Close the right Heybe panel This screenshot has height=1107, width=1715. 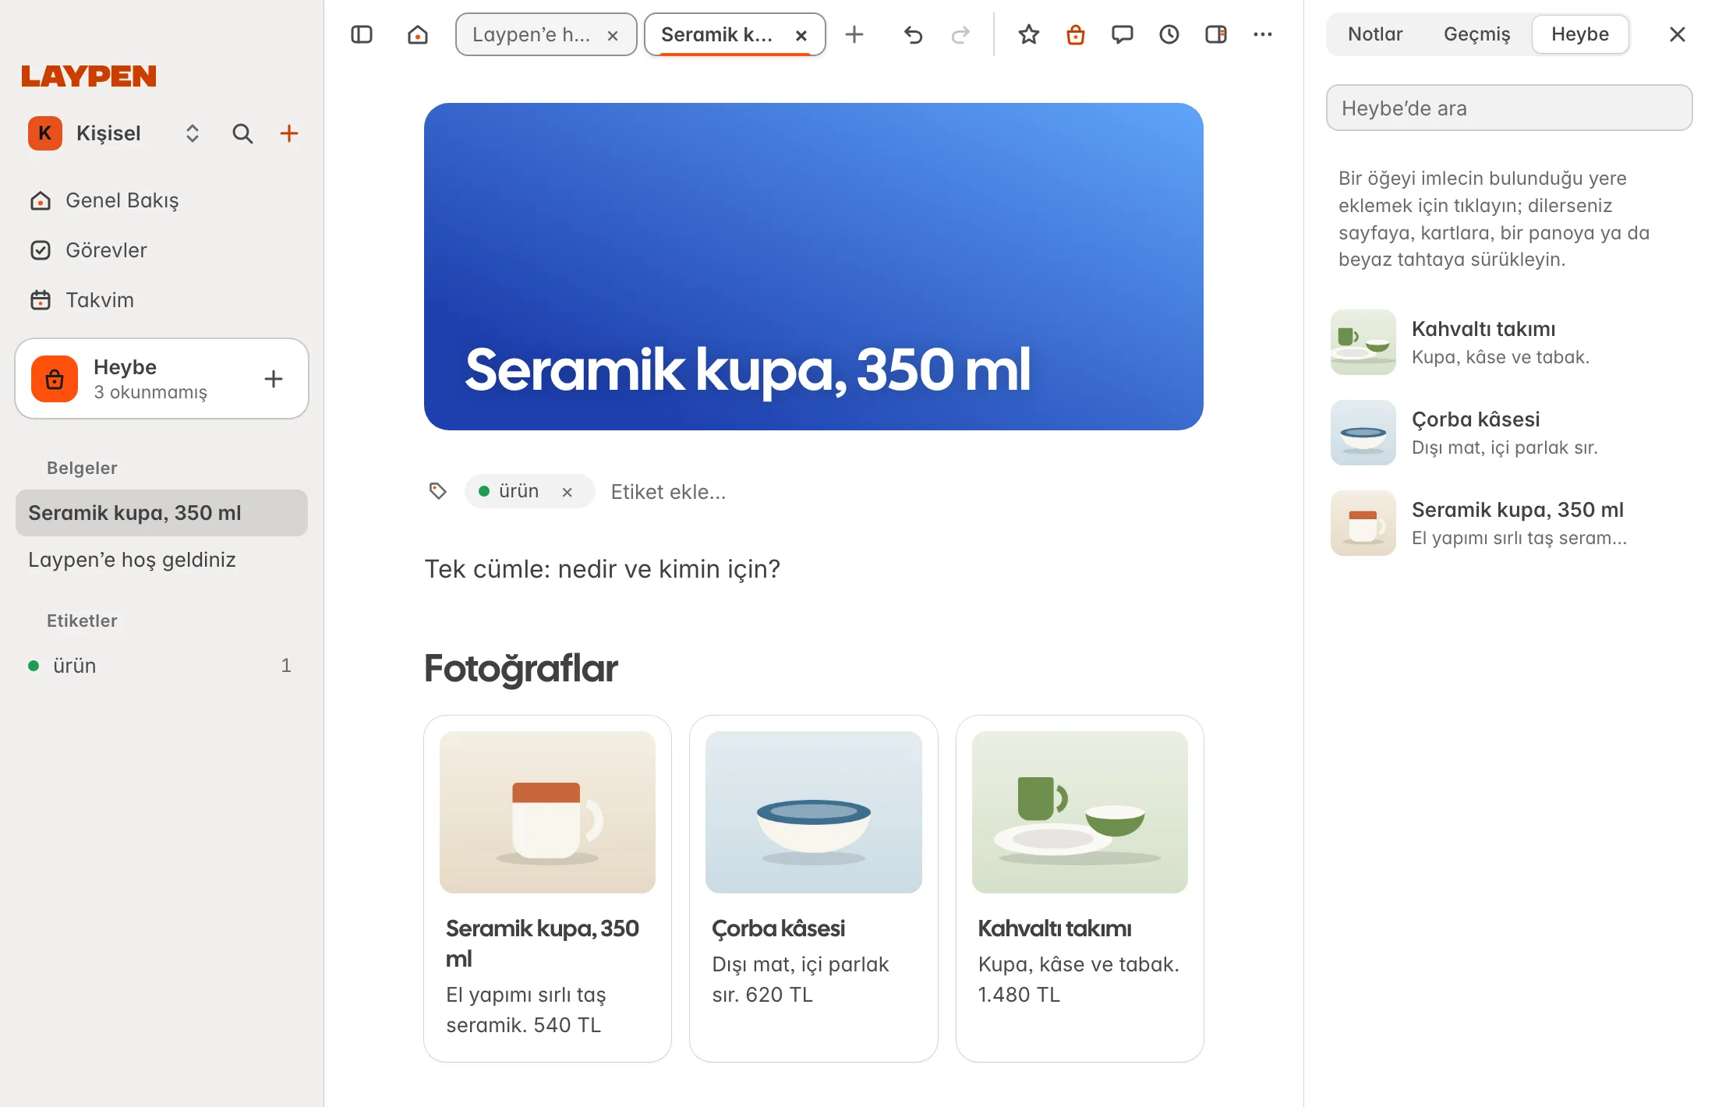1678,34
